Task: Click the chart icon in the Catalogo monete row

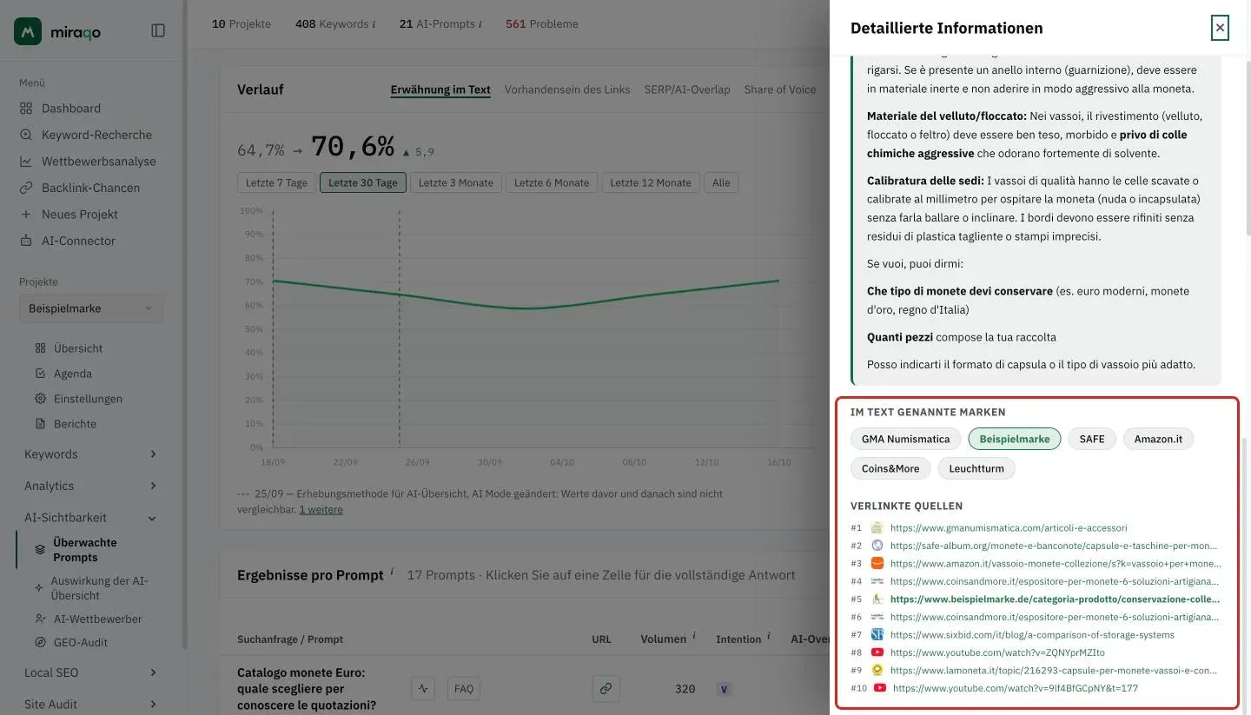Action: tap(423, 689)
